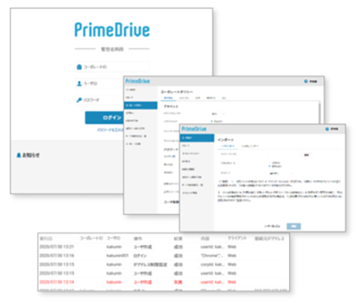Switch to the second tab under the インポート heading
Image resolution: width=356 pixels, height=302 pixels.
tap(250, 146)
